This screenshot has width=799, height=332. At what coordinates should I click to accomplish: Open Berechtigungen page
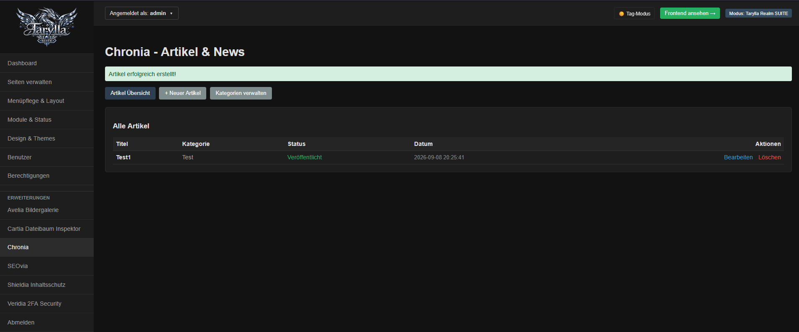pyautogui.click(x=47, y=176)
